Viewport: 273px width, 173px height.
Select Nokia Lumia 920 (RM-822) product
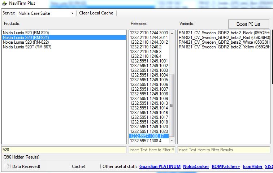click(x=64, y=42)
